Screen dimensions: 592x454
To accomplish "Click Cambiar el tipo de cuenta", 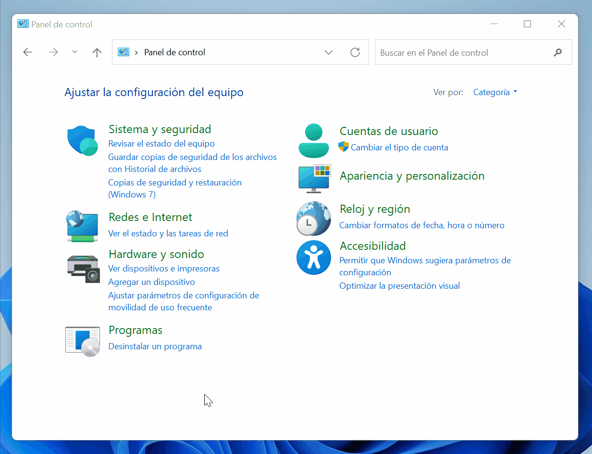I will pyautogui.click(x=399, y=147).
